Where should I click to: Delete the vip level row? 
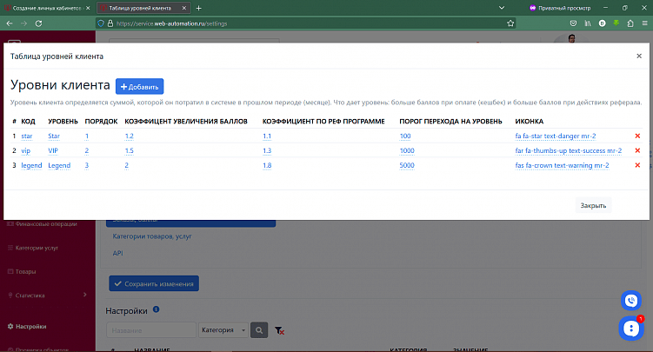[637, 150]
